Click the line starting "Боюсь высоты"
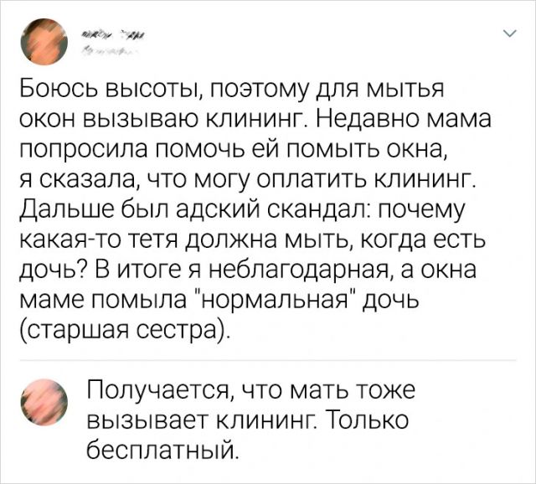 click(x=229, y=89)
